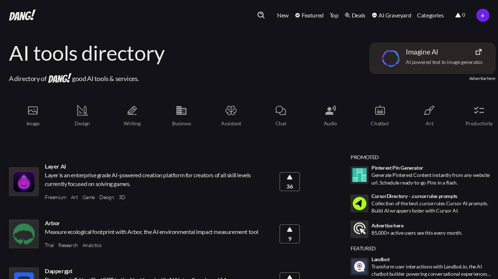Open the New listings page
The image size is (498, 279).
point(283,15)
